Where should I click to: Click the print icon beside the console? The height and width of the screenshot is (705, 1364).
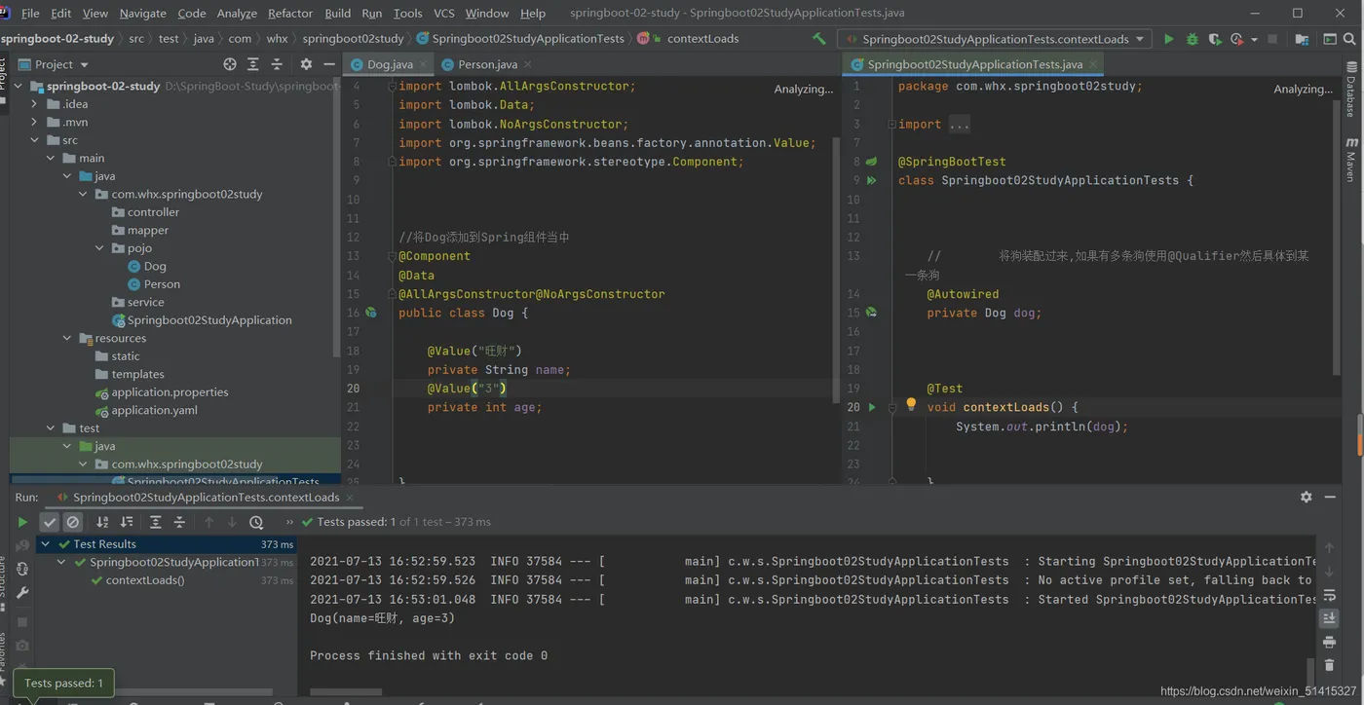click(1329, 642)
